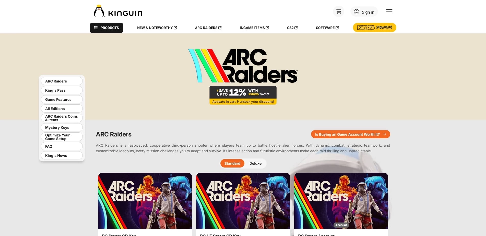Jump to Mystery Keys section
486x236 pixels.
coord(62,127)
